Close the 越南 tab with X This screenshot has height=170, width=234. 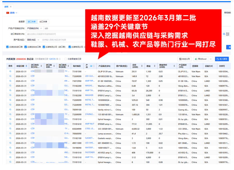point(11,6)
